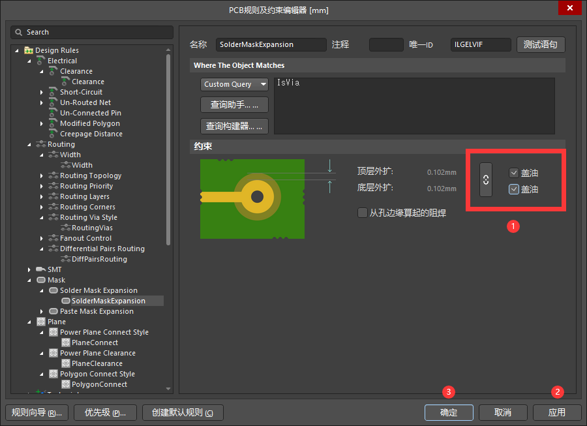The width and height of the screenshot is (587, 426).
Task: Open 查询构建器 query builder
Action: [234, 126]
